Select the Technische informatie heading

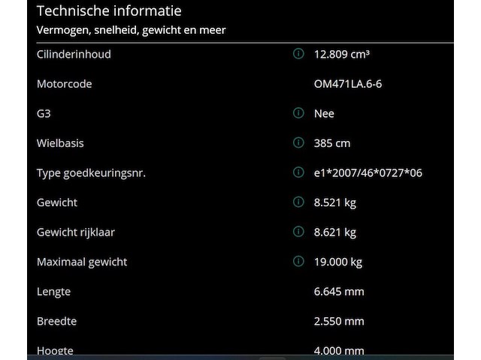coord(109,11)
